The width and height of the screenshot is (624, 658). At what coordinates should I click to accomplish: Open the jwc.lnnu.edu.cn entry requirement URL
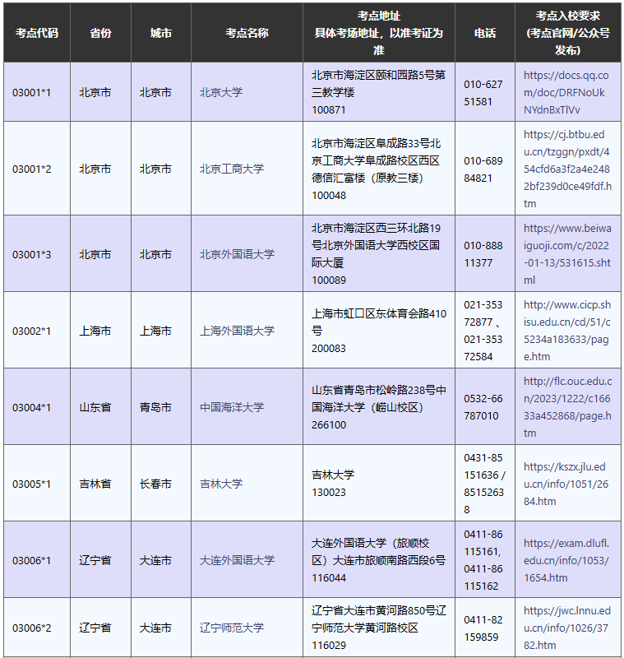click(x=567, y=628)
